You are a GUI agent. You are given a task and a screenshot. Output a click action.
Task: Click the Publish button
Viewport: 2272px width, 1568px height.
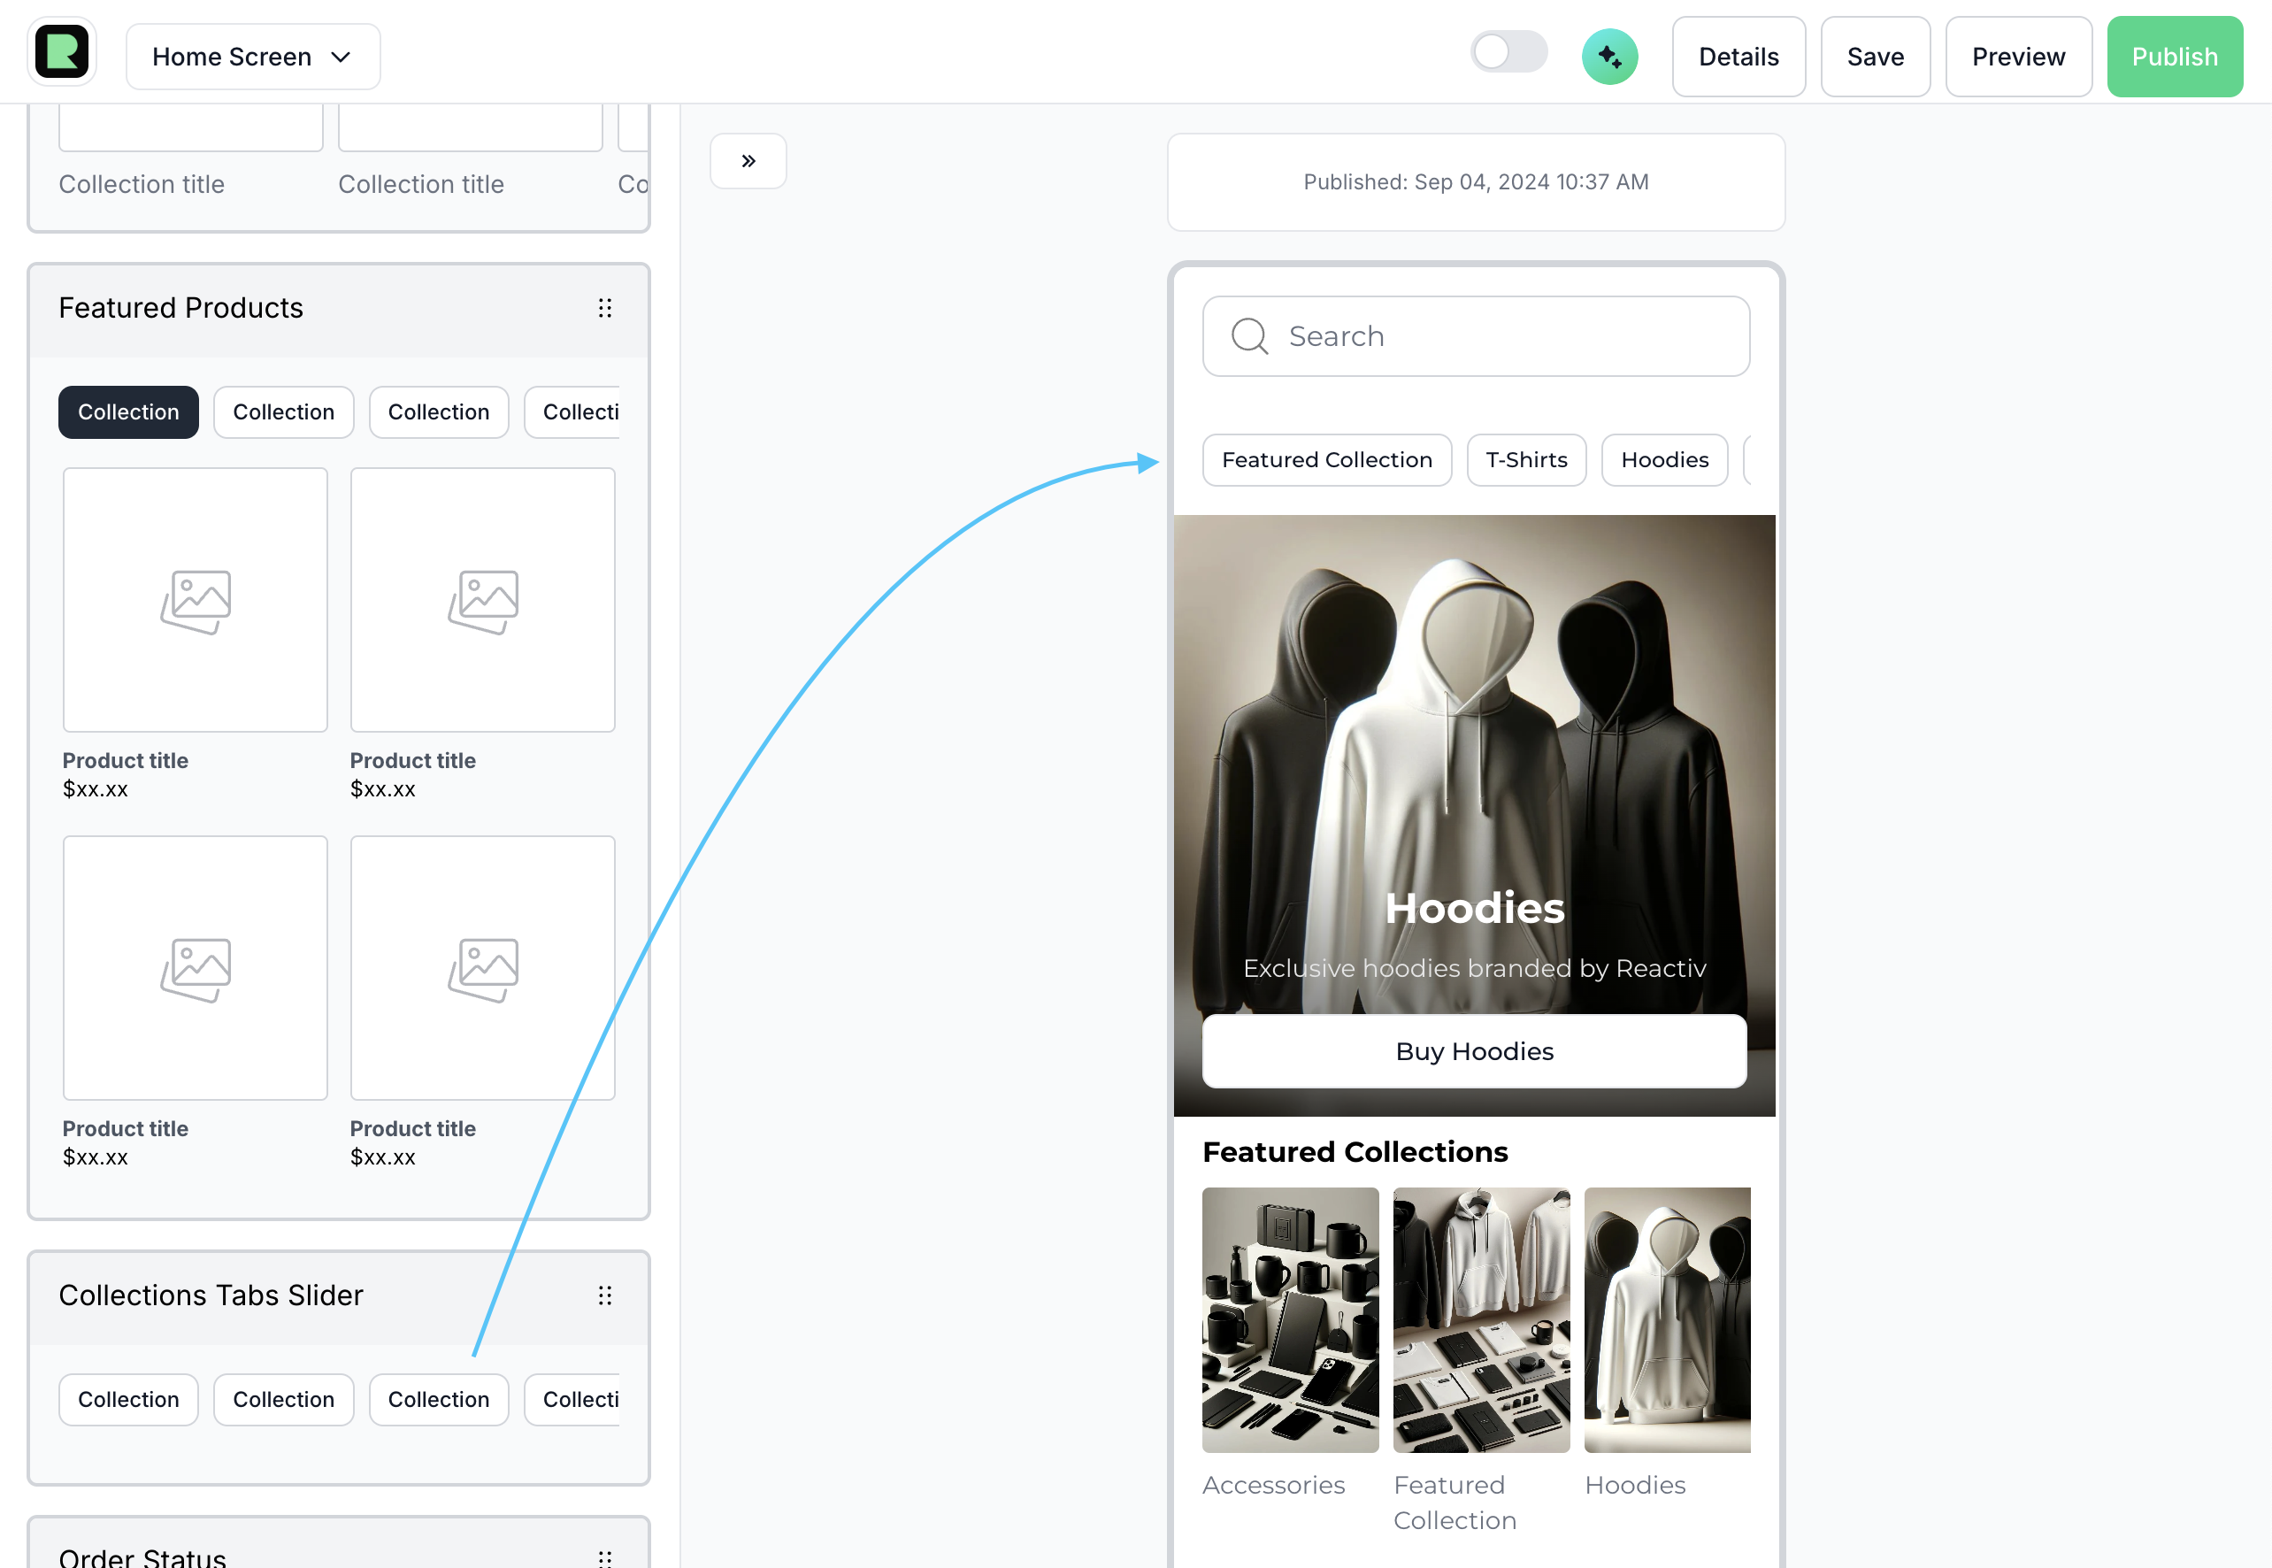click(2174, 57)
